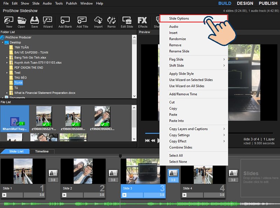Collapse the Desktop tree node
The width and height of the screenshot is (280, 208).
(x=2, y=42)
